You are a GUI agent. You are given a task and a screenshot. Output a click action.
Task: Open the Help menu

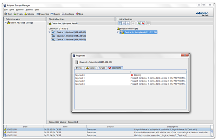(37, 10)
